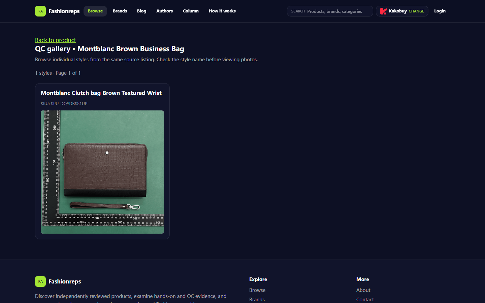The height and width of the screenshot is (303, 485).
Task: Click the More footer heading
Action: (x=363, y=279)
